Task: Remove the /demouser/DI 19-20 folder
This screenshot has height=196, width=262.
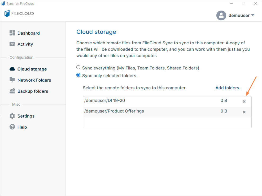Action: click(244, 101)
